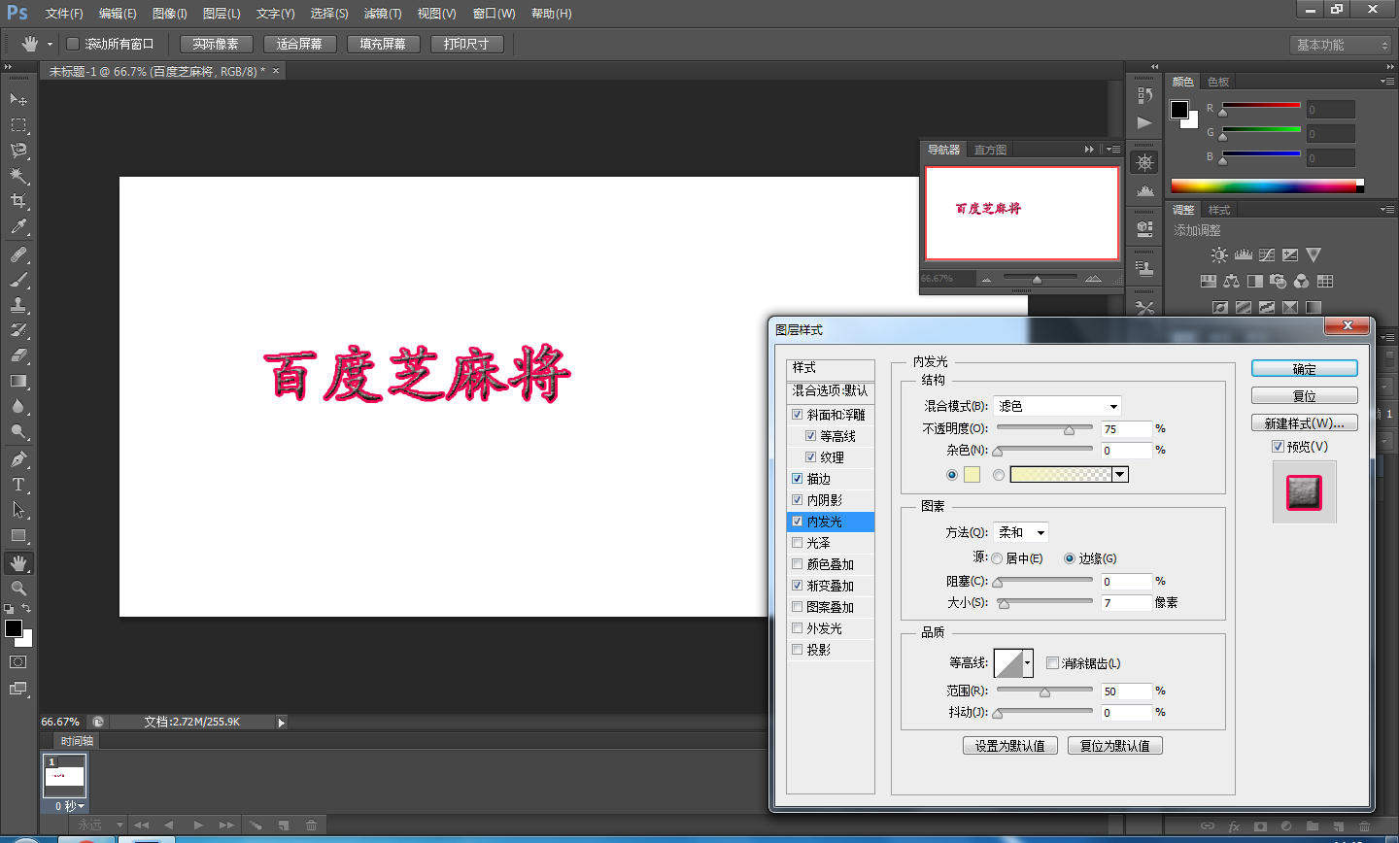
Task: Switch to 直方图 tab
Action: point(990,150)
